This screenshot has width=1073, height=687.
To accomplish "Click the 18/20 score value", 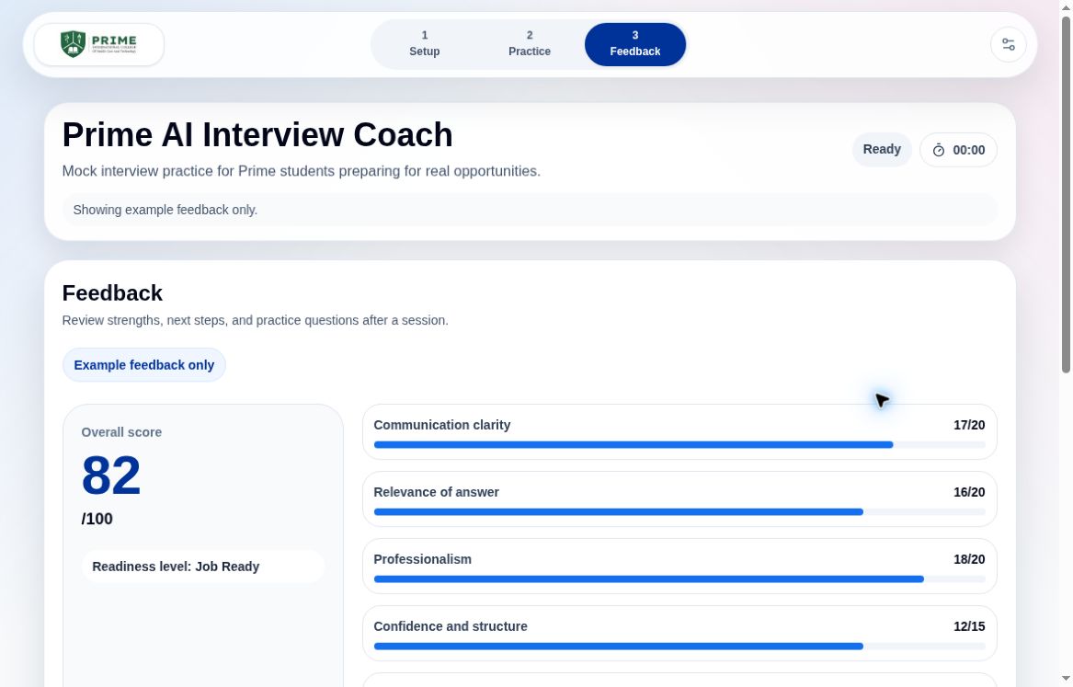I will [969, 559].
